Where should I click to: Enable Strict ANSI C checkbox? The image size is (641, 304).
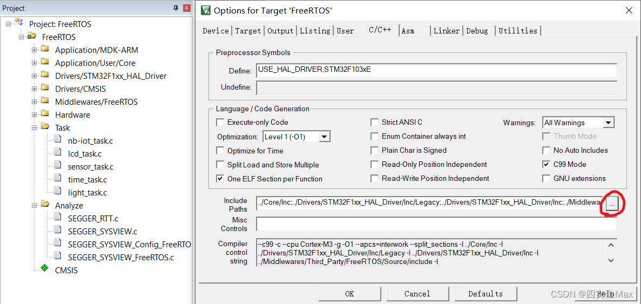pos(374,122)
